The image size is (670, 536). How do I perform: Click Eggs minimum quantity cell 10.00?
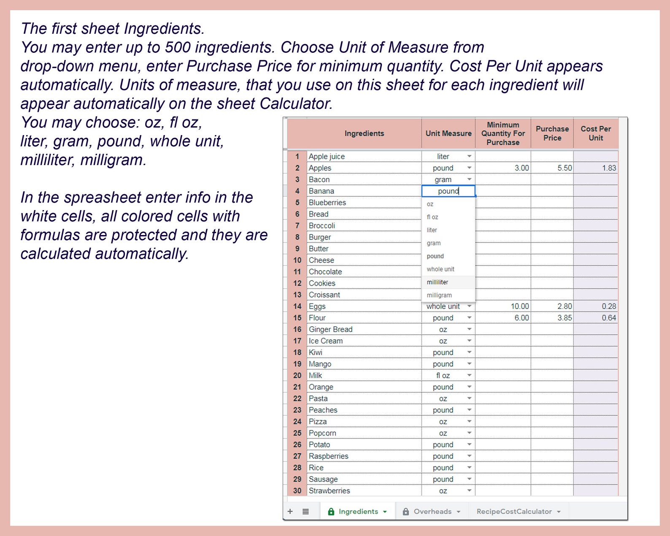coord(503,306)
